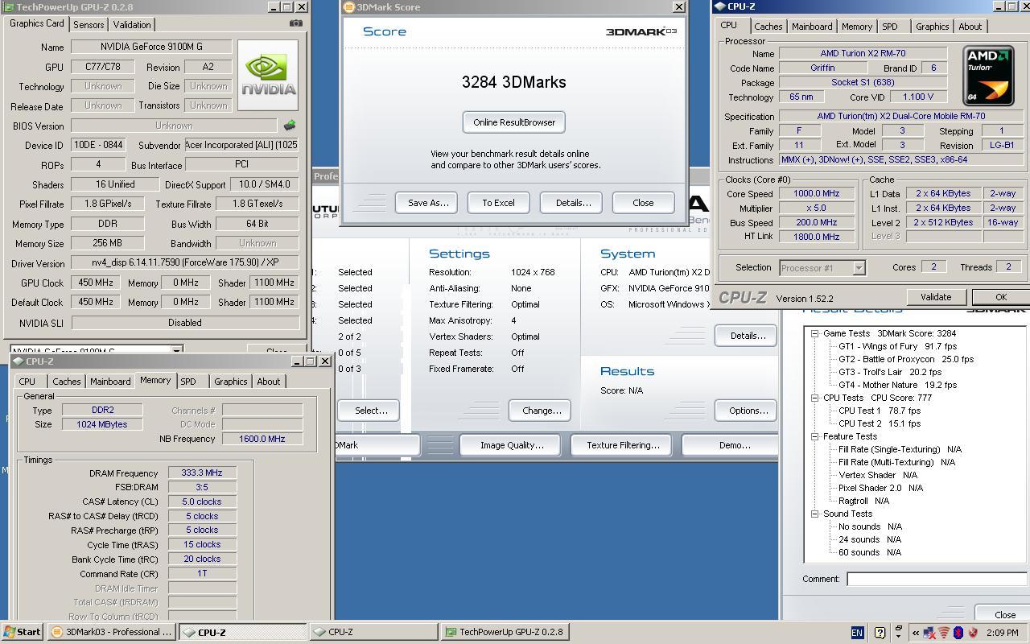Export score with To Excel button
This screenshot has width=1030, height=644.
[498, 203]
